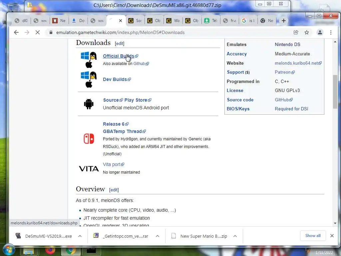Open the Windows Start menu
The image size is (341, 256).
[9, 250]
